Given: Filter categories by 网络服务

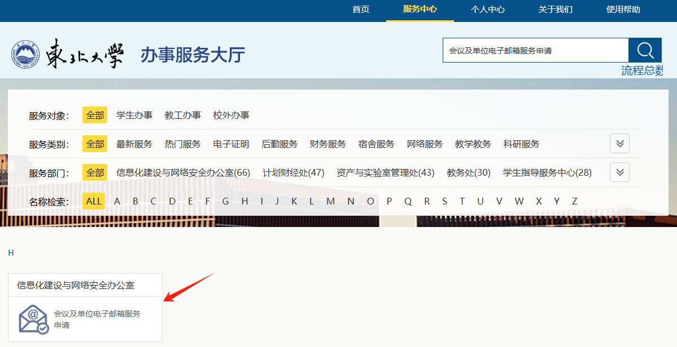Looking at the screenshot, I should tap(425, 144).
